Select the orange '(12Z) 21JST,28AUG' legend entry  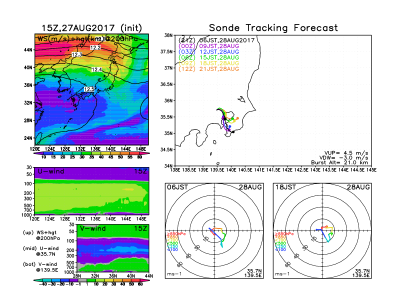[208, 69]
